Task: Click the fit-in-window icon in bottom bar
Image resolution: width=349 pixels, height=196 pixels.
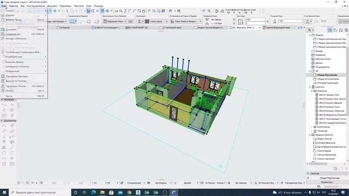Action: click(x=41, y=183)
